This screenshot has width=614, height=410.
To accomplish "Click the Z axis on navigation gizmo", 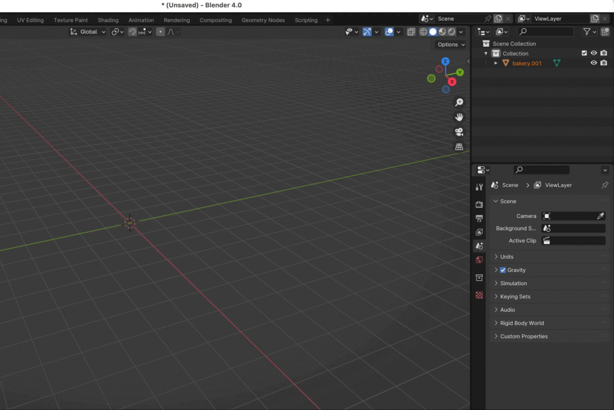I will (x=446, y=61).
